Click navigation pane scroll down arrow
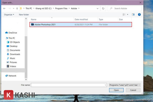153x102 pixels. coord(26,80)
